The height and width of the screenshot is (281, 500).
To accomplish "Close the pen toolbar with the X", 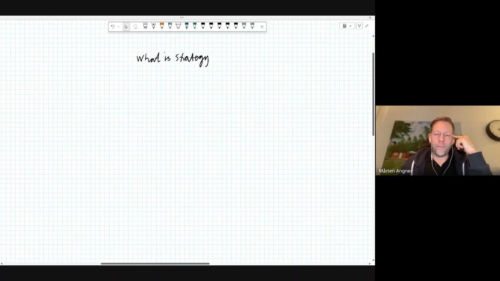I will click(x=262, y=27).
